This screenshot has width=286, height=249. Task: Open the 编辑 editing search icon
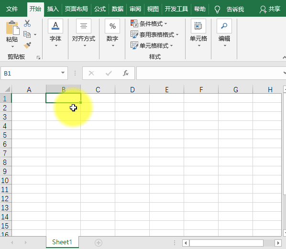click(224, 26)
